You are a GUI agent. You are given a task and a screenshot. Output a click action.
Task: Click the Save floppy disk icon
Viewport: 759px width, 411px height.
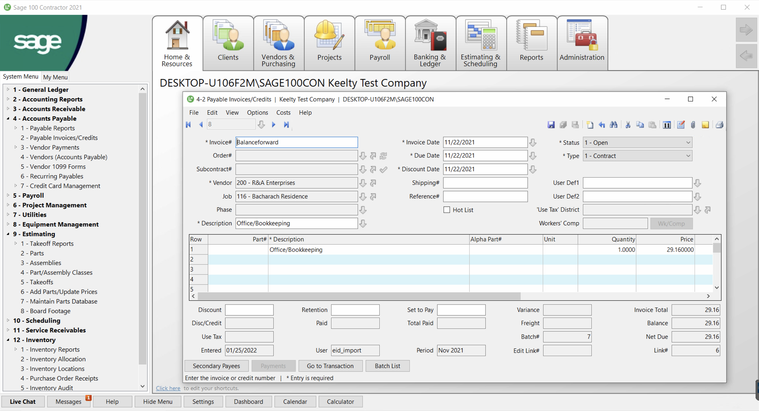pyautogui.click(x=551, y=125)
